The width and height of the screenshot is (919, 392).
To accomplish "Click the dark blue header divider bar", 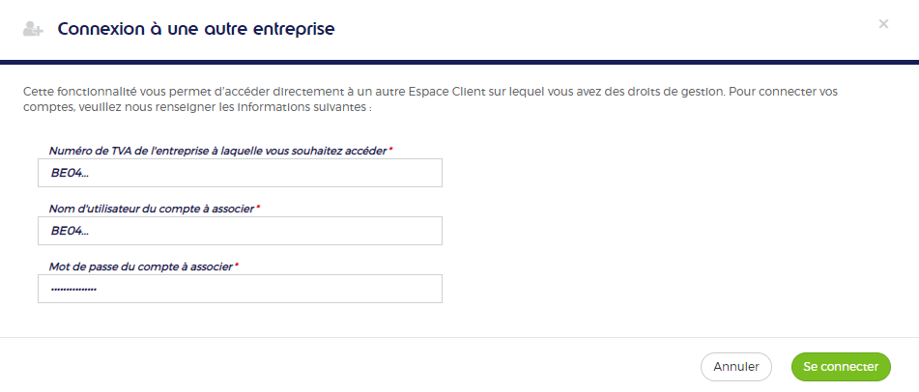I will coord(460,62).
